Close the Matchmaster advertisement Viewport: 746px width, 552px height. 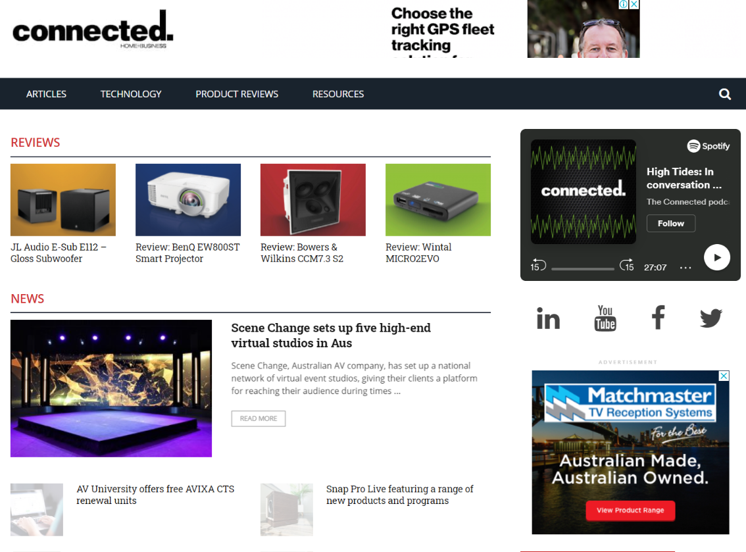pyautogui.click(x=724, y=376)
